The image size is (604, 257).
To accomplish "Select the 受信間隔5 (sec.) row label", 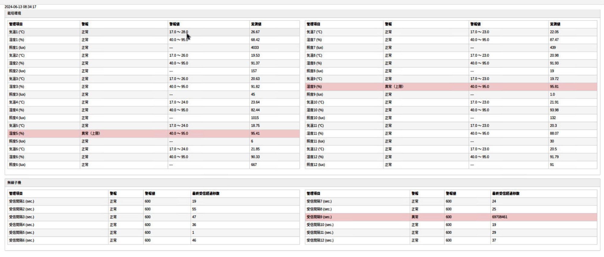I will (x=22, y=233).
